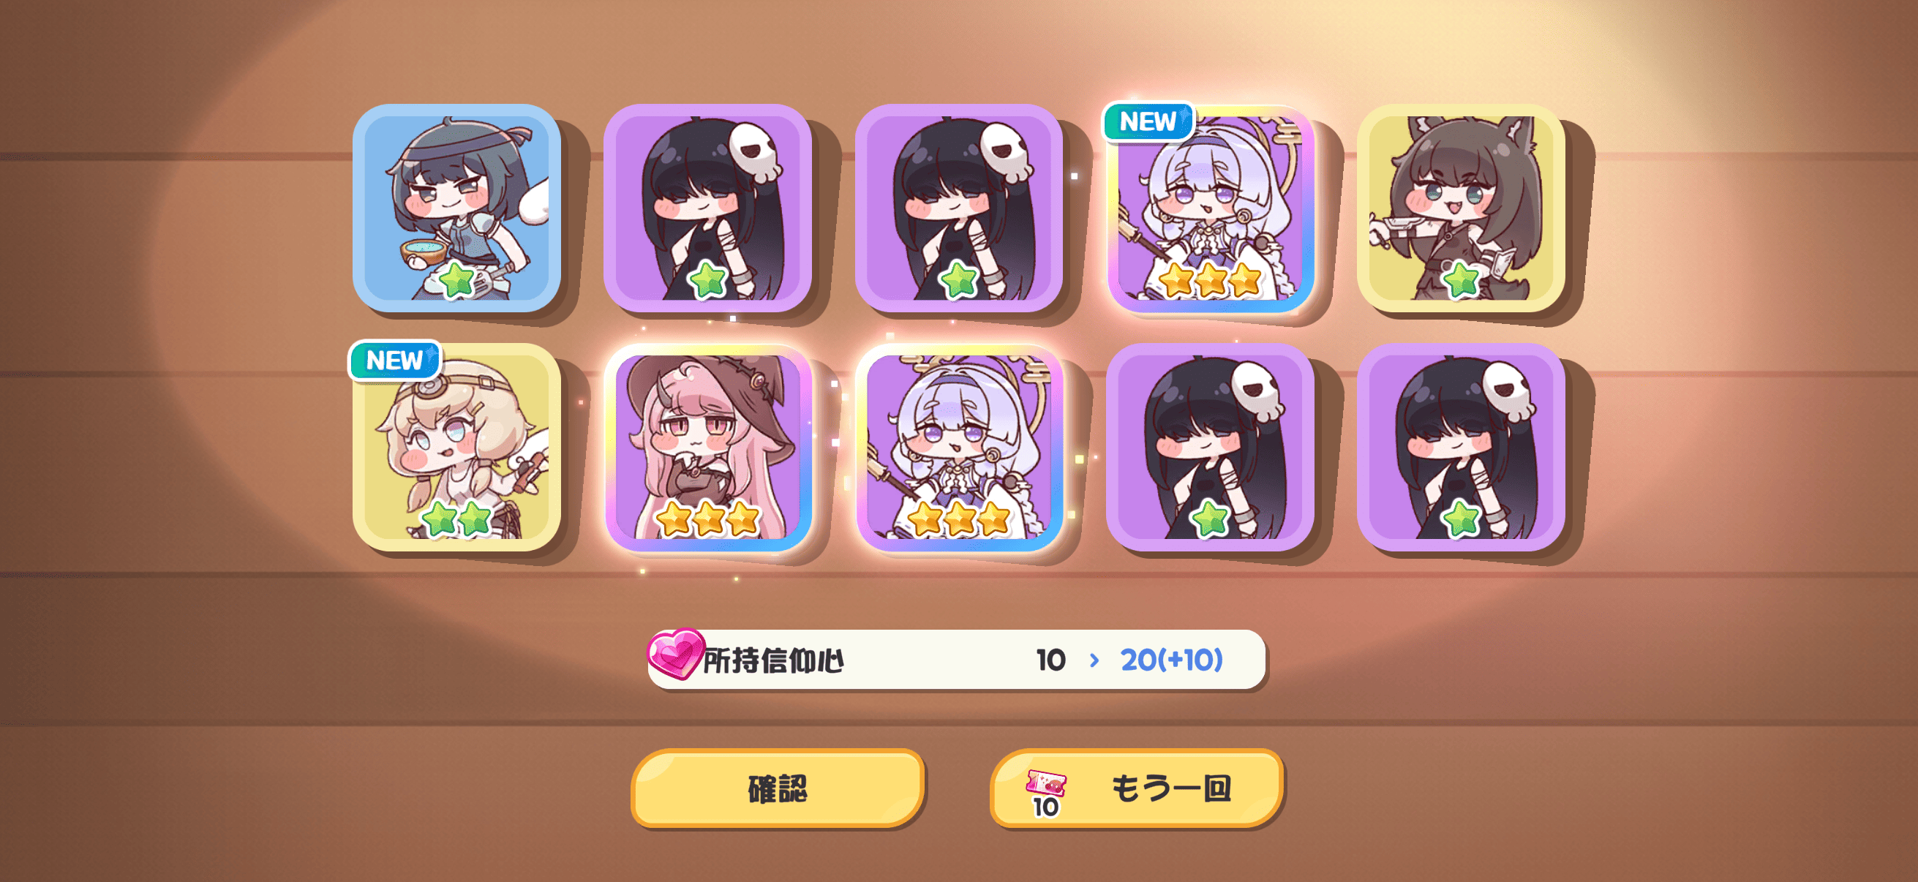Tap the skull hairpin on the bottom-right card

(1508, 391)
